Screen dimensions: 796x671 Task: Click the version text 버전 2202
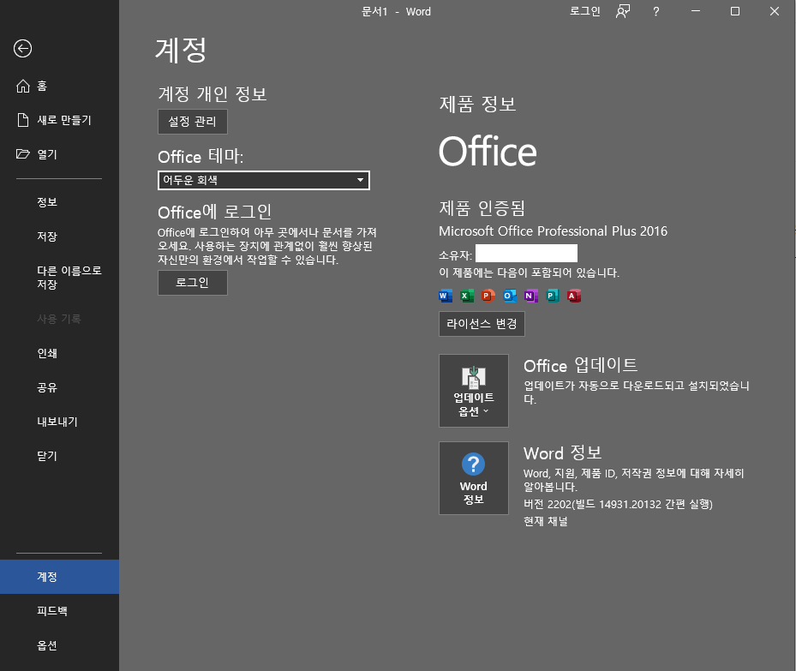click(618, 505)
